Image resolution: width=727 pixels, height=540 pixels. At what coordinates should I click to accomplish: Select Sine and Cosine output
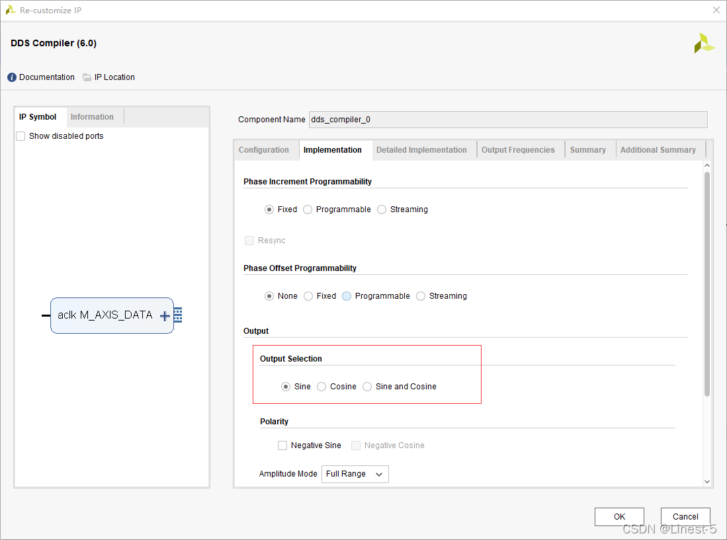(x=367, y=387)
